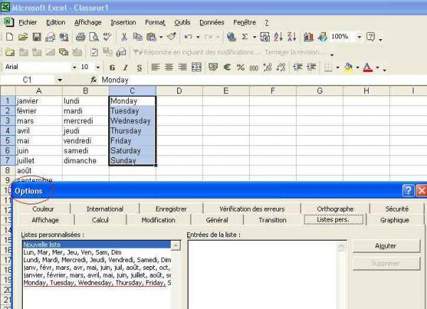This screenshot has height=309, width=427.
Task: Switch to the Calcul tab
Action: tap(100, 221)
